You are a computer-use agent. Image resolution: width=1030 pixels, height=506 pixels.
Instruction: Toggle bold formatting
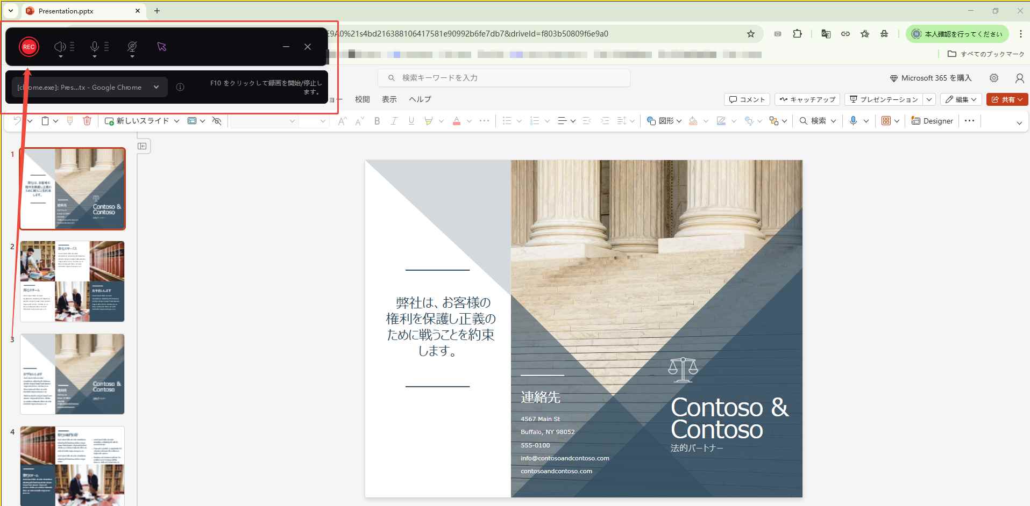click(377, 120)
